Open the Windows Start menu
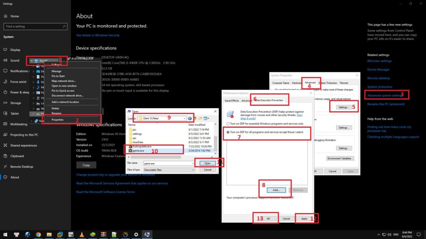The height and width of the screenshot is (239, 426). [x=5, y=235]
